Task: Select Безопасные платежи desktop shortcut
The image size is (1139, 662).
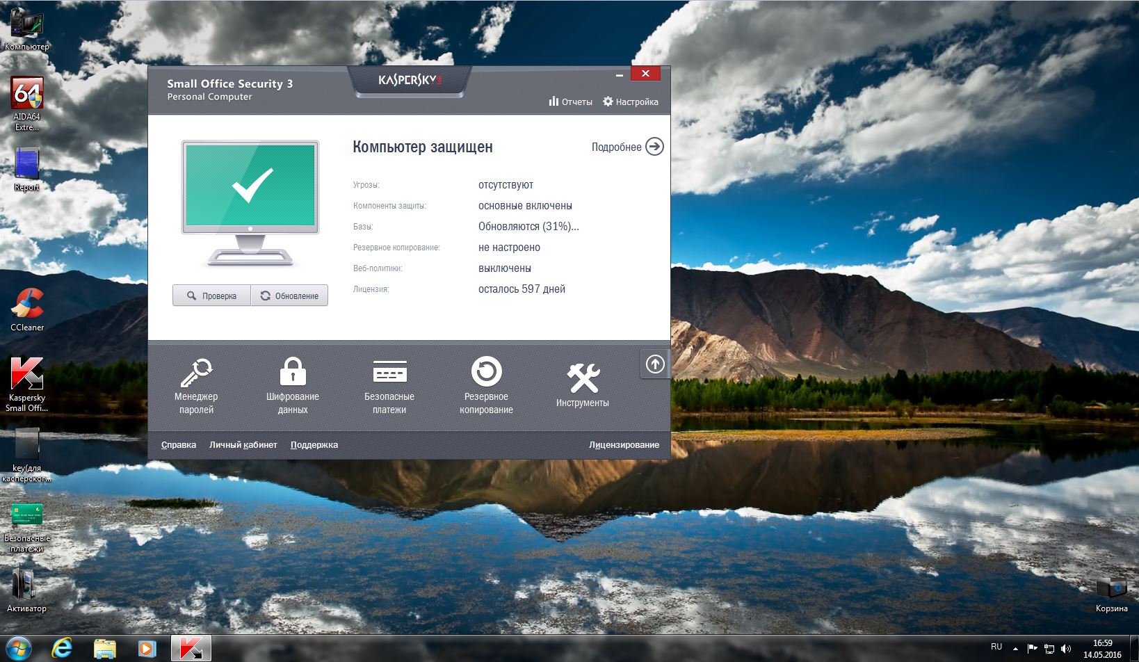Action: pyautogui.click(x=27, y=527)
